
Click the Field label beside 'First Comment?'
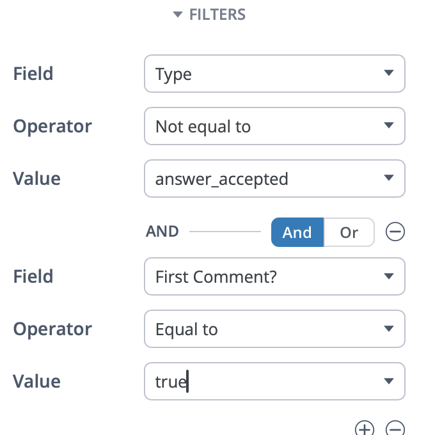33,276
